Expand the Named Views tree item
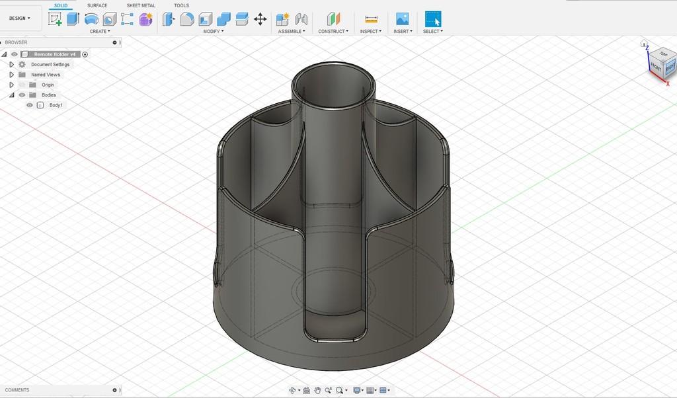Screen dimensions: 677x398 coord(12,75)
